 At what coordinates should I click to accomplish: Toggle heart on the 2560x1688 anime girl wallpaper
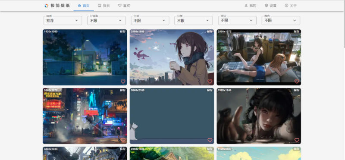click(210, 82)
